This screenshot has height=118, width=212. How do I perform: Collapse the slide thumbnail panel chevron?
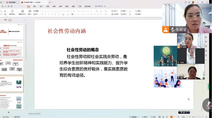pyautogui.click(x=24, y=20)
